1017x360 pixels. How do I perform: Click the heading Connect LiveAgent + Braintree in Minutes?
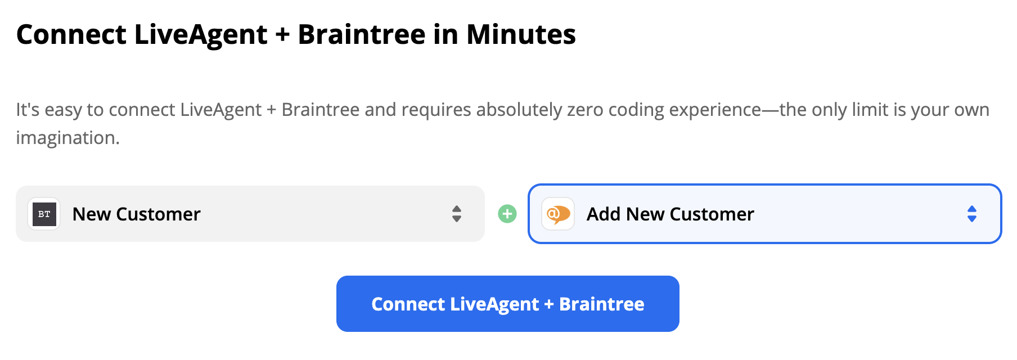(x=296, y=35)
